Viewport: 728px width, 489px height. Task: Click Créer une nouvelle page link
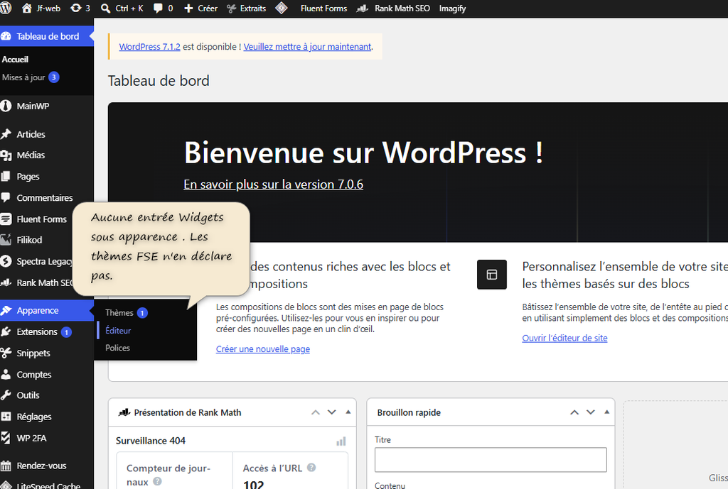[263, 349]
